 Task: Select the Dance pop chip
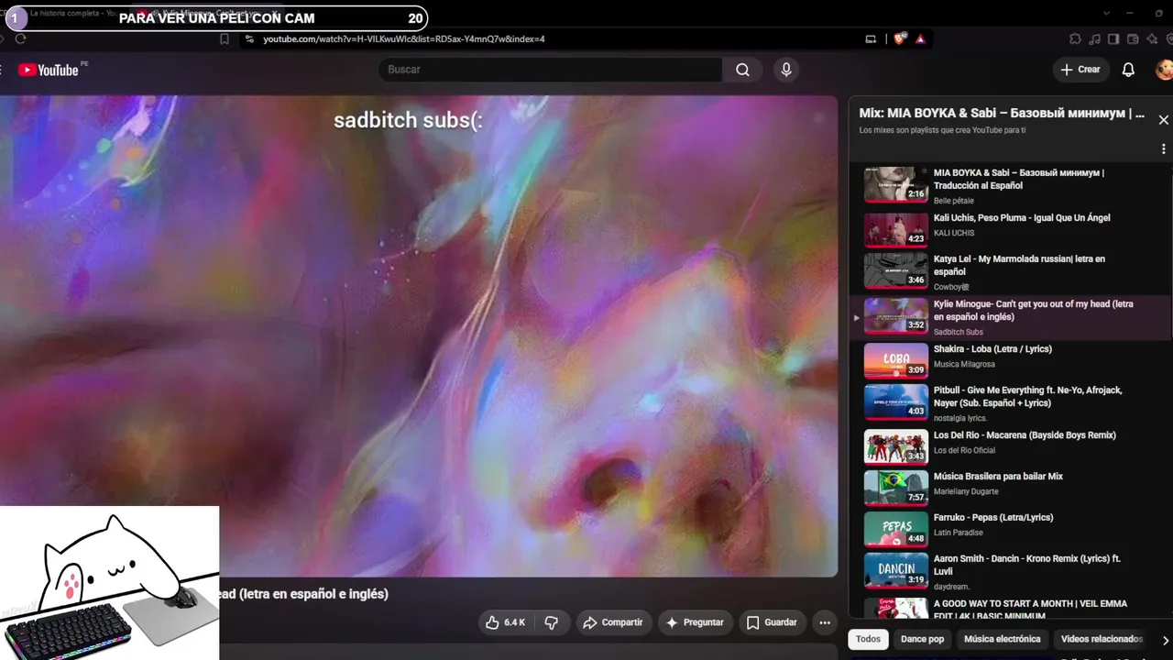(x=922, y=639)
